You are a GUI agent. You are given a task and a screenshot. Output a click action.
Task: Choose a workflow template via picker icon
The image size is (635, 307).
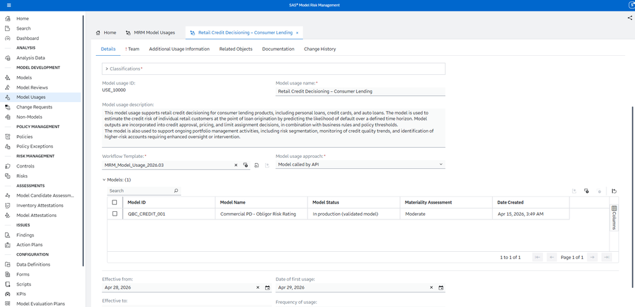[245, 165]
